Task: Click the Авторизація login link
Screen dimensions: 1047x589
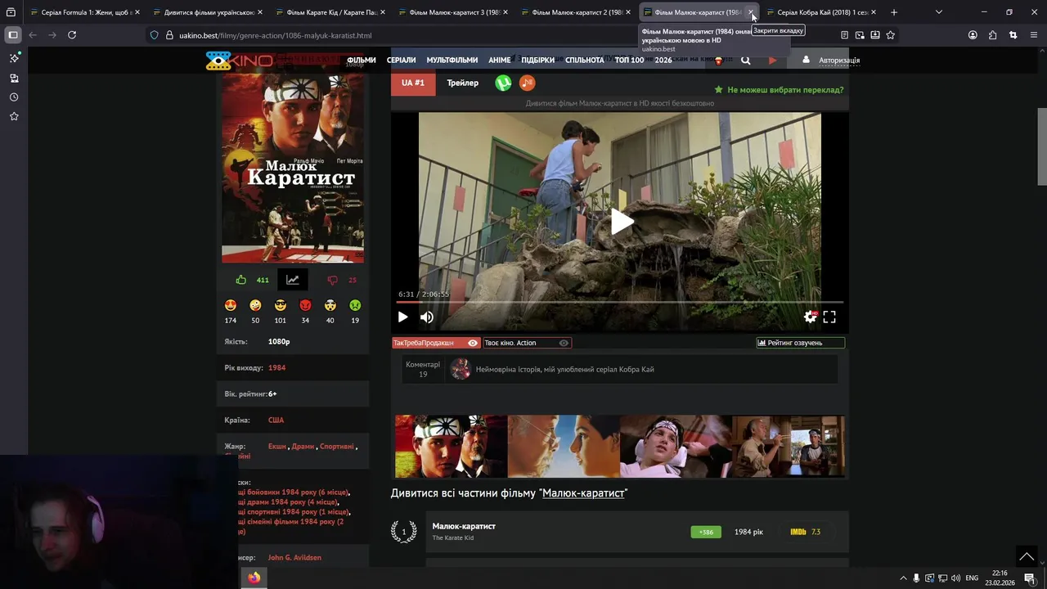Action: click(839, 60)
